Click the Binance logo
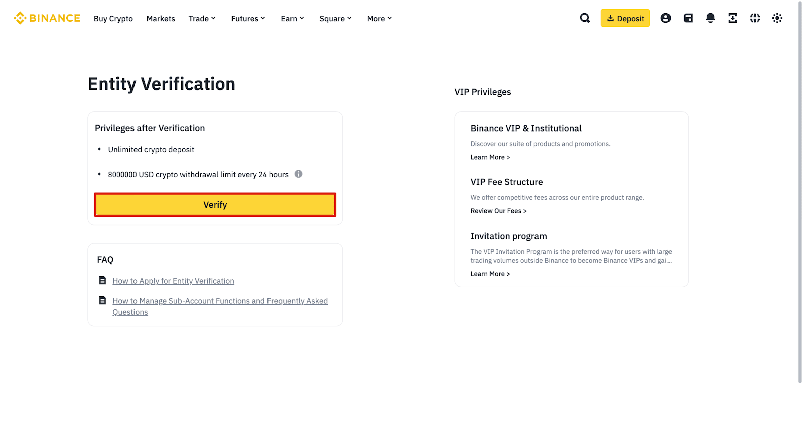The width and height of the screenshot is (803, 439). (x=47, y=18)
